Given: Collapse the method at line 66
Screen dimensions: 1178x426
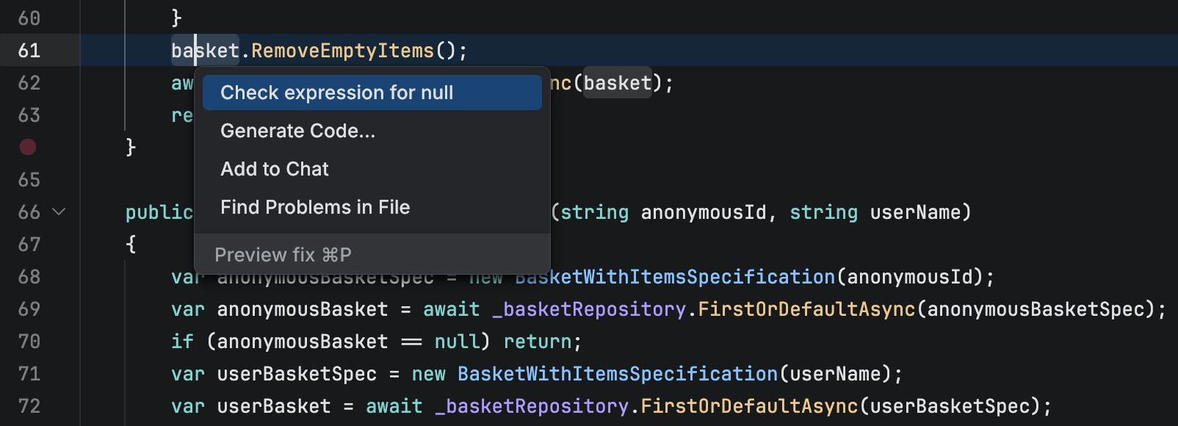Looking at the screenshot, I should coord(59,212).
